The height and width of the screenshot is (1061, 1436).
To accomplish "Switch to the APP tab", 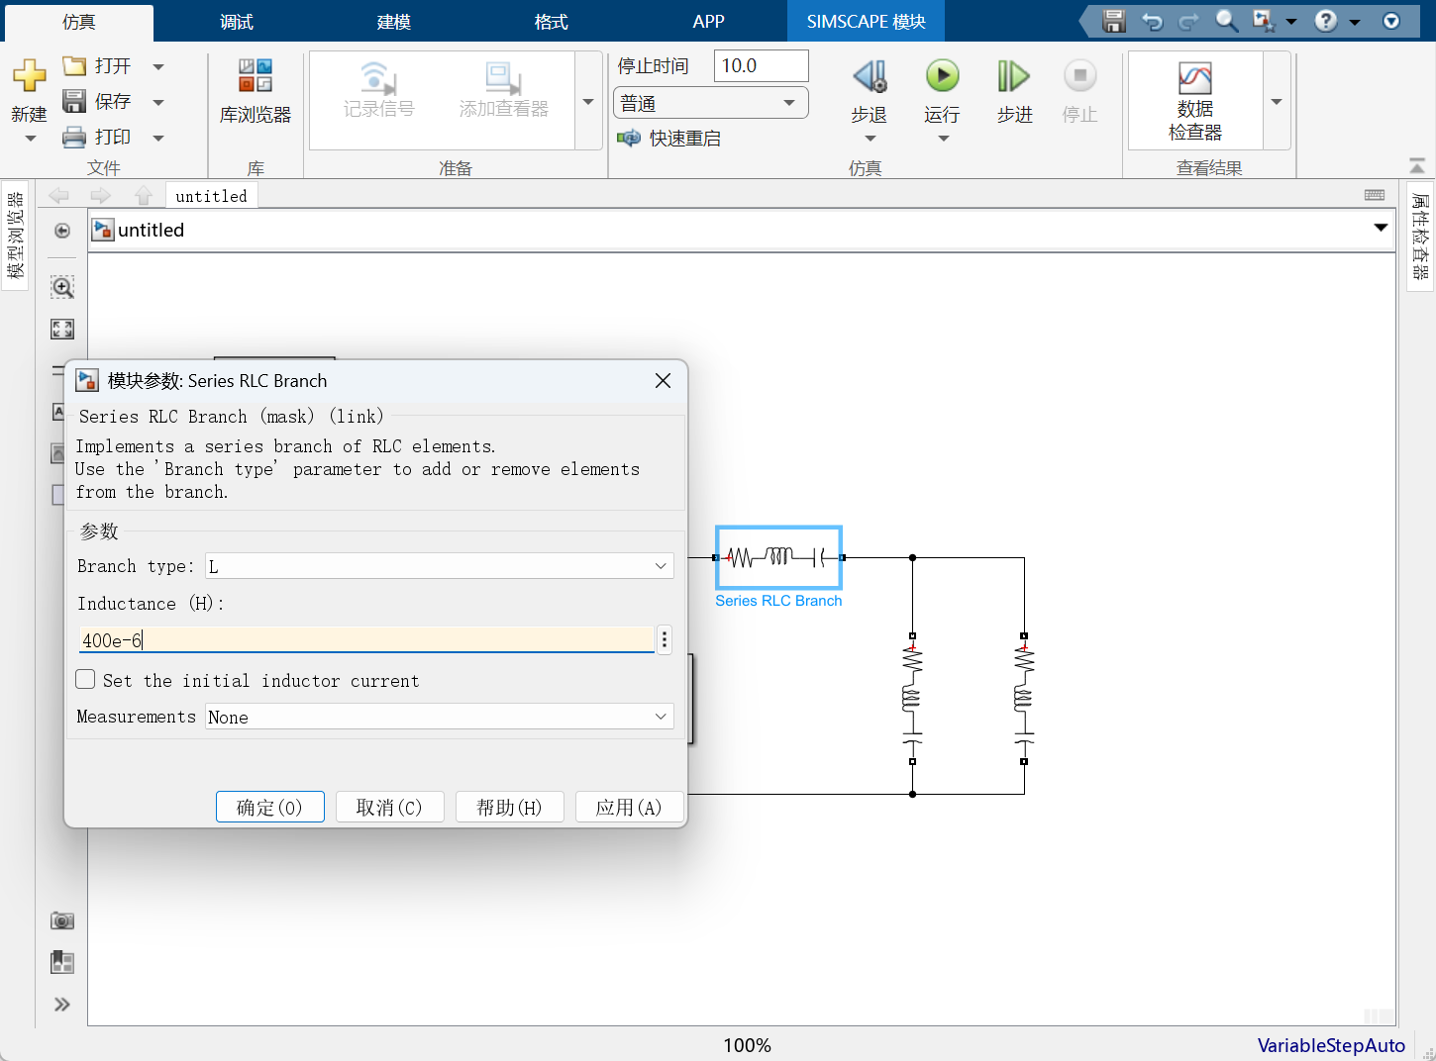I will tap(709, 22).
